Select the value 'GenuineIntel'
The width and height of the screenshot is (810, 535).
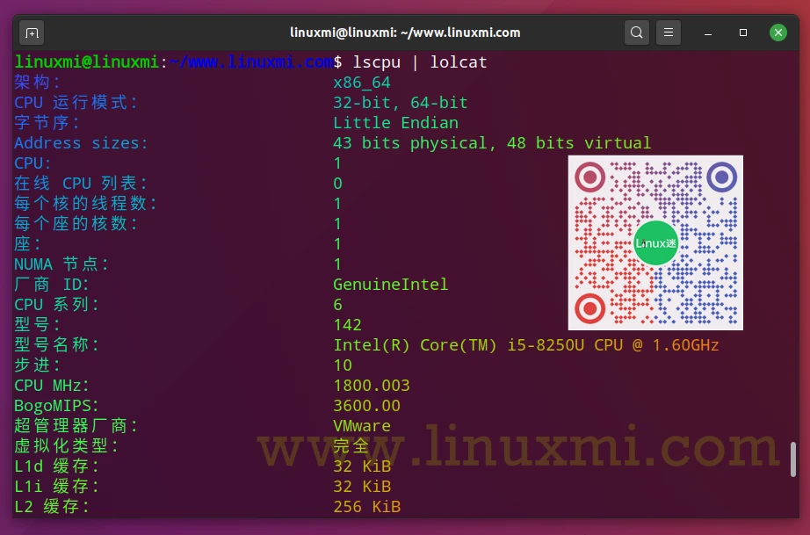(x=391, y=285)
